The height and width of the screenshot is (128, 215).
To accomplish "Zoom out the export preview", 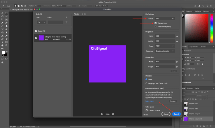I will tap(102, 114).
